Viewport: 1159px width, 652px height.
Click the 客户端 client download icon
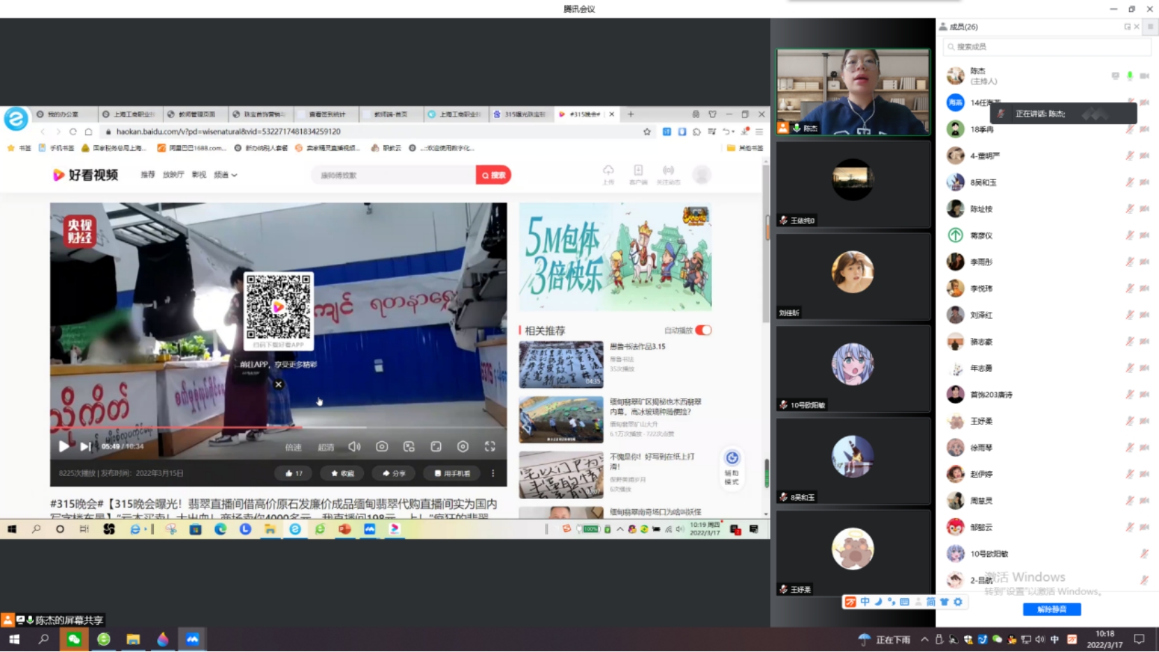point(638,175)
